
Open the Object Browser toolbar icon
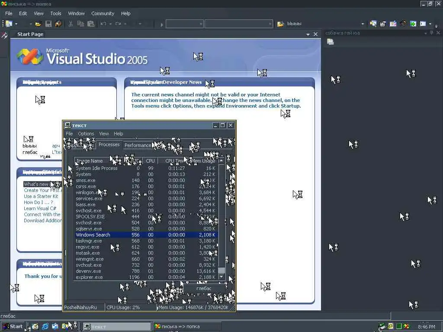(x=393, y=24)
